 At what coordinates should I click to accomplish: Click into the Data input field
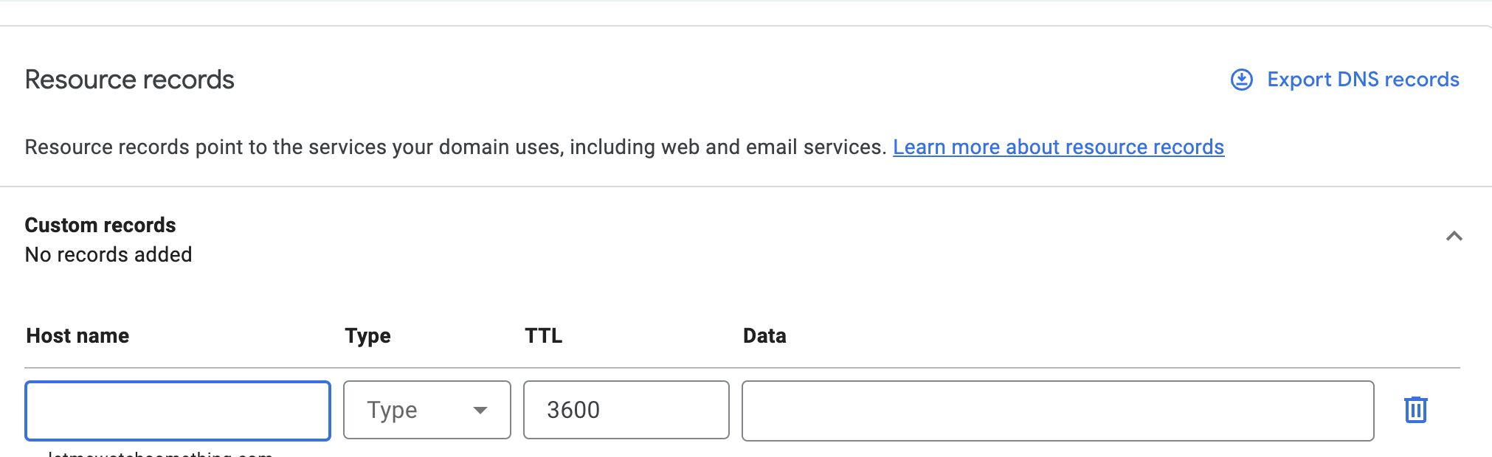pos(1057,411)
